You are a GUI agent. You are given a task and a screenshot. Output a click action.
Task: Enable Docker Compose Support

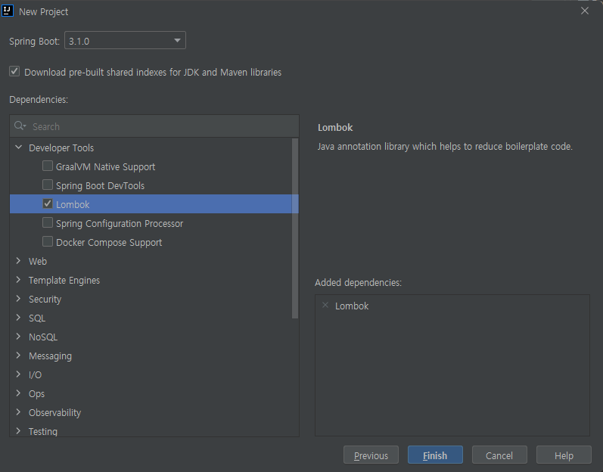(48, 242)
